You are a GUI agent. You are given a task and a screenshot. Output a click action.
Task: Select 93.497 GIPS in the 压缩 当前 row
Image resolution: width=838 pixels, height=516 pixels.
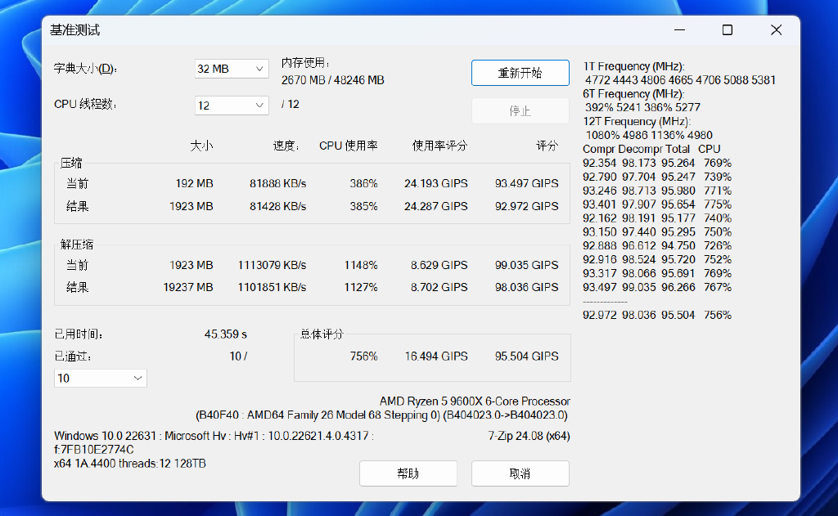pyautogui.click(x=527, y=183)
